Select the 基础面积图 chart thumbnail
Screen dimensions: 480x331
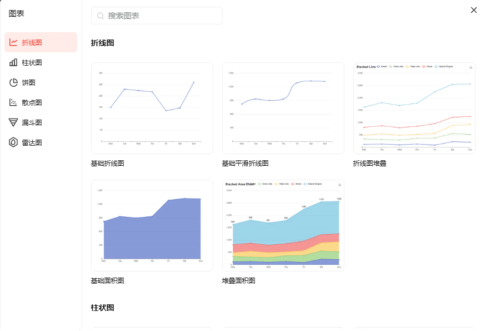152,225
